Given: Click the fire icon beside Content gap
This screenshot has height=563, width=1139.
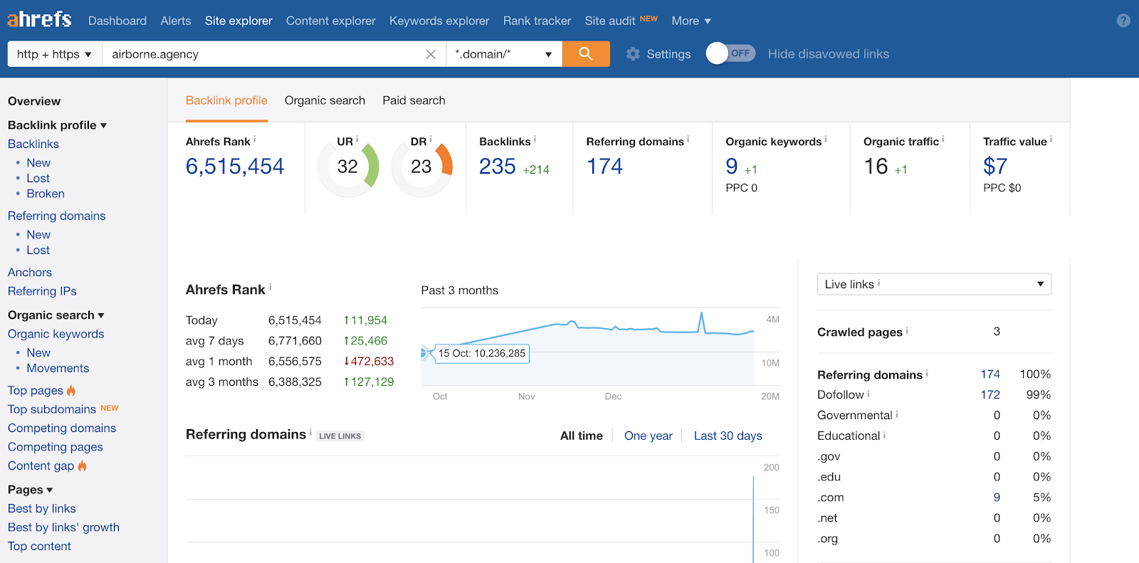Looking at the screenshot, I should click(83, 465).
